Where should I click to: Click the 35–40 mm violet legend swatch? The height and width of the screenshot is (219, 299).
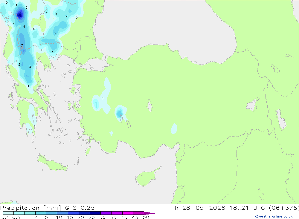point(117,213)
